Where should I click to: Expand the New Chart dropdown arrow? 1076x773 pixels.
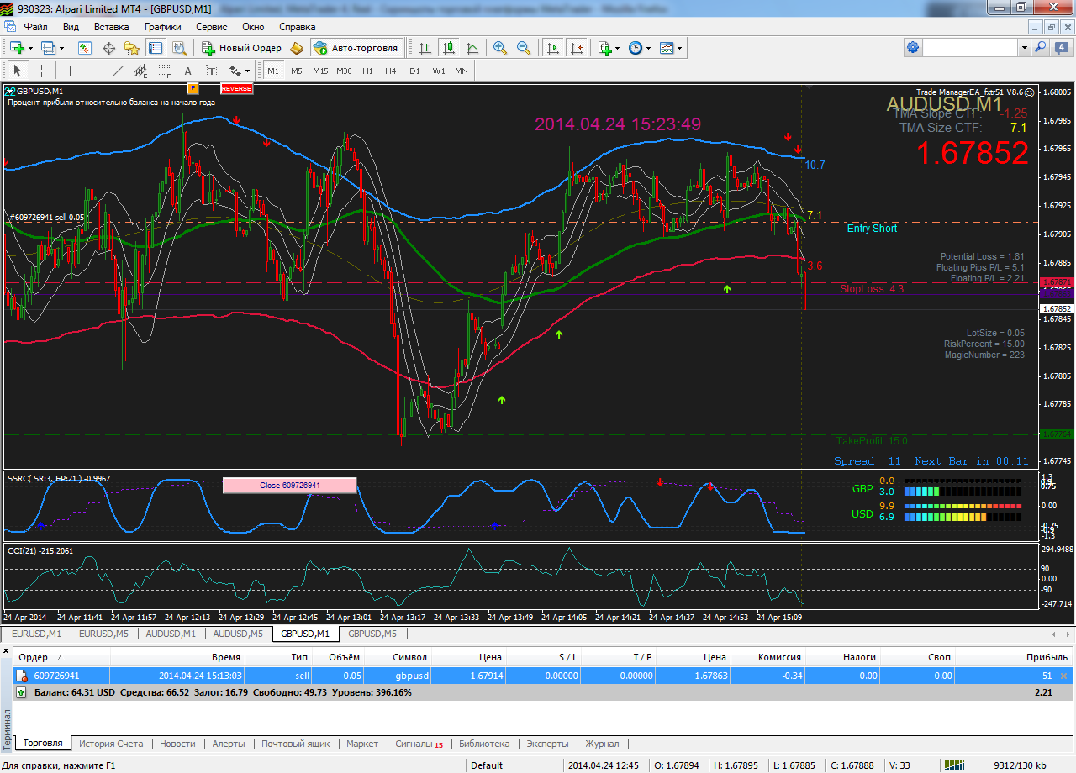pos(30,48)
